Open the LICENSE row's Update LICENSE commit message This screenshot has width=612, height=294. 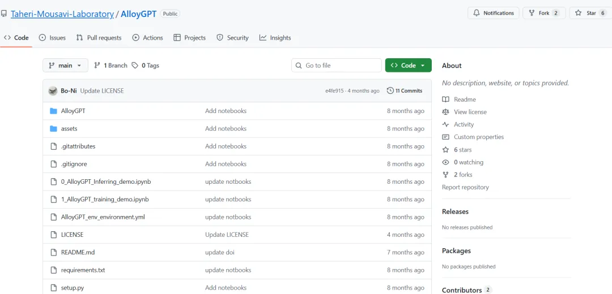tap(227, 235)
